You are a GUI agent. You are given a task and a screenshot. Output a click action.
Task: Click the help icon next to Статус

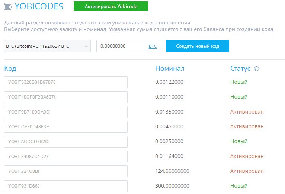(256, 69)
